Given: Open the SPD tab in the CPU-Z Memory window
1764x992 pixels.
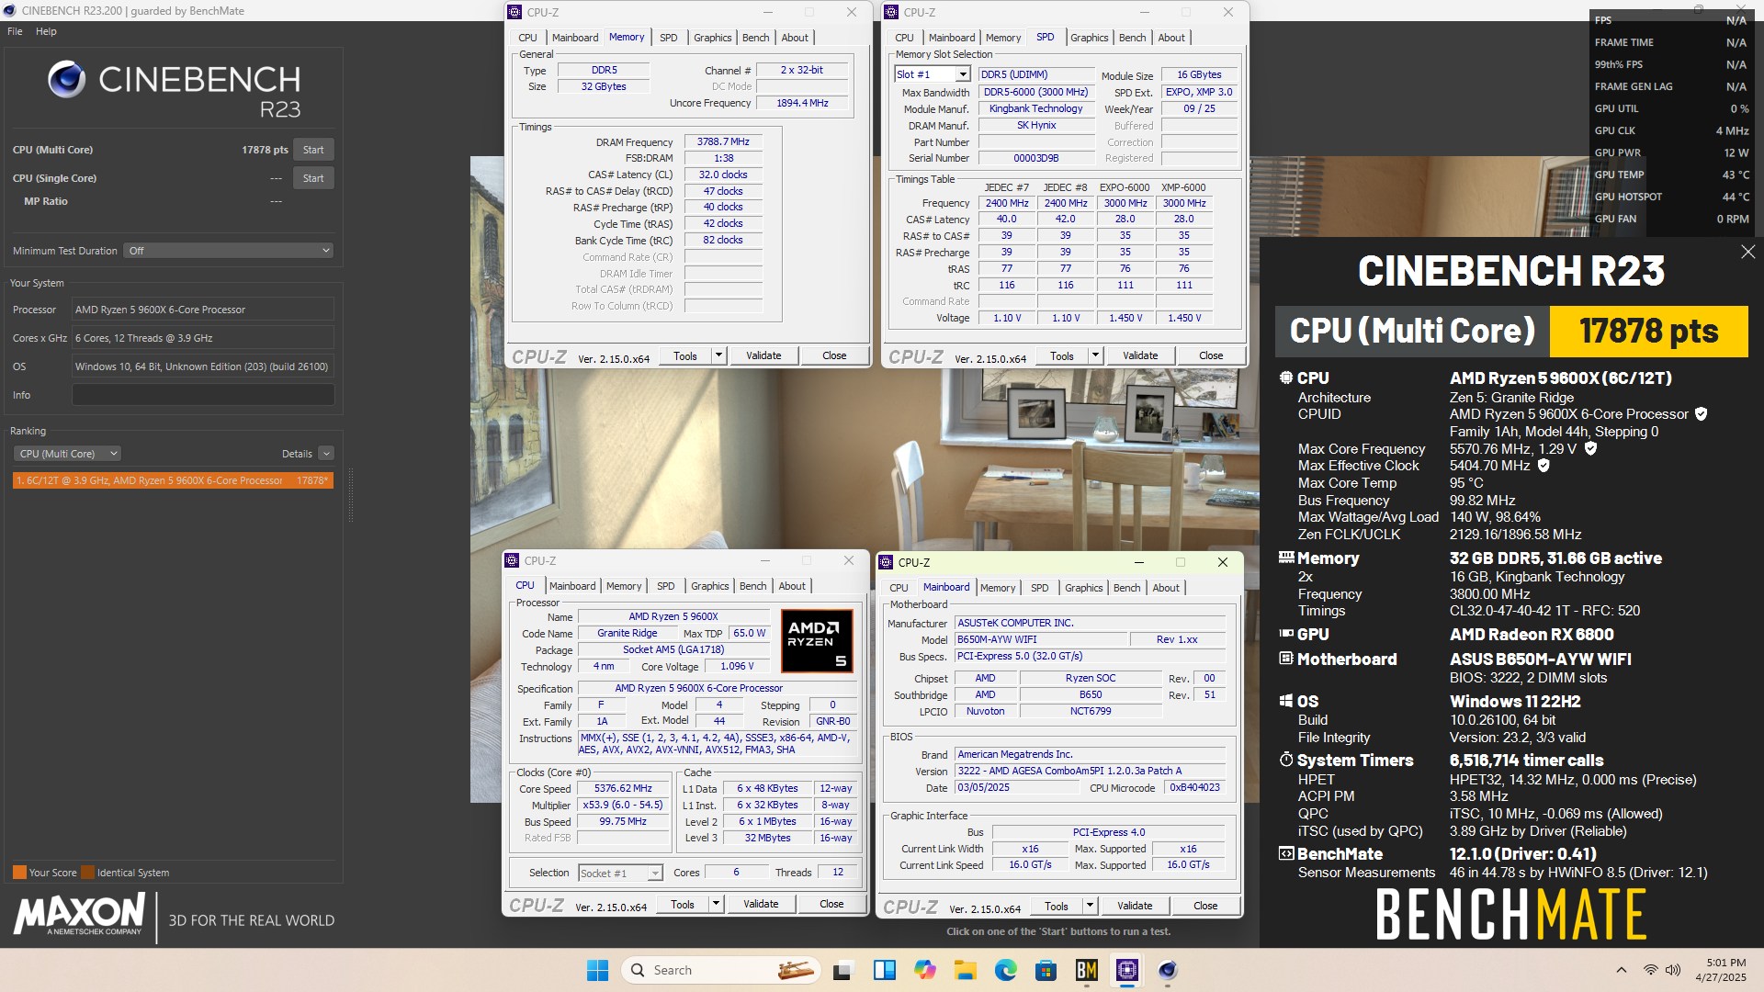Looking at the screenshot, I should pyautogui.click(x=668, y=38).
